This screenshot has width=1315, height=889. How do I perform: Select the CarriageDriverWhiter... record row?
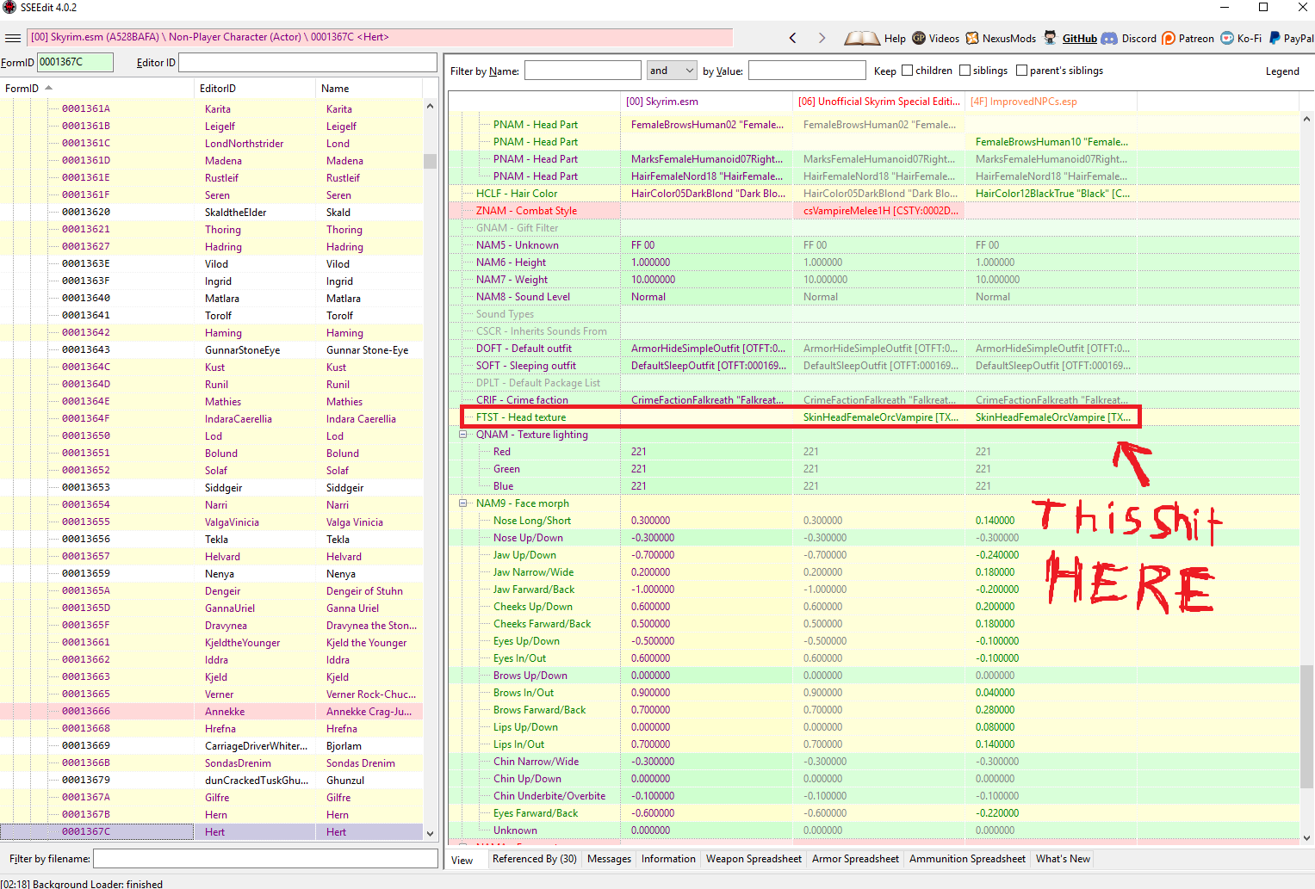211,746
